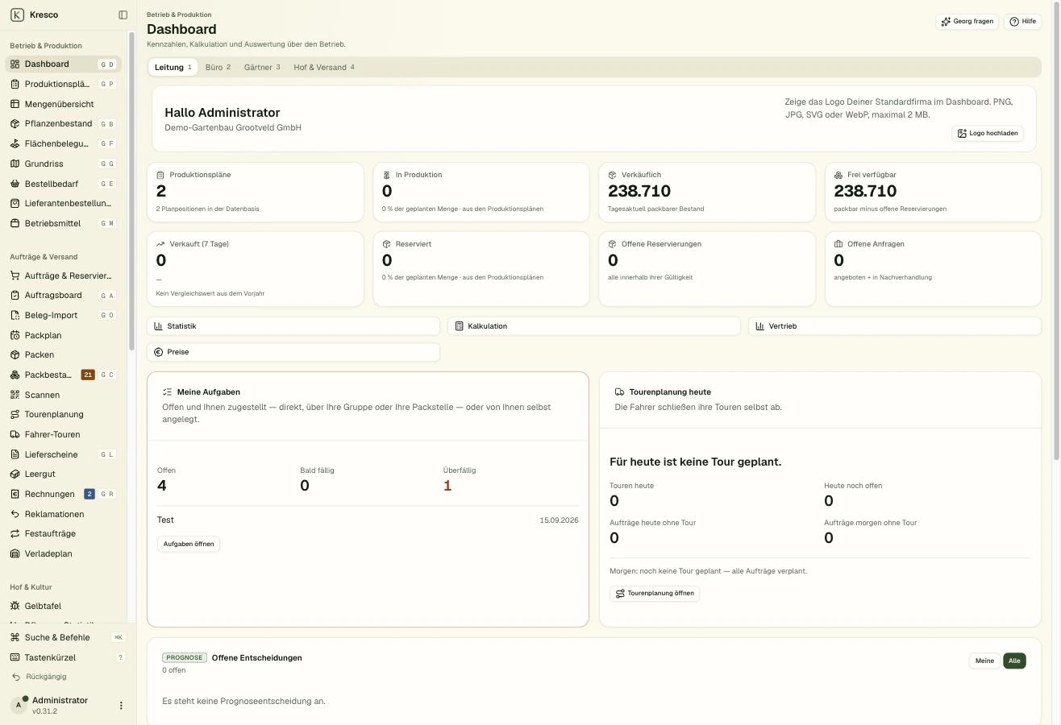This screenshot has width=1061, height=725.
Task: Switch to the Hof & Versand tab
Action: click(324, 67)
